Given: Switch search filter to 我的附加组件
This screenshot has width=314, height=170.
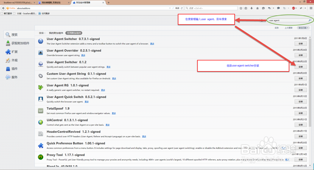Looking at the screenshot, I should pos(56,33).
